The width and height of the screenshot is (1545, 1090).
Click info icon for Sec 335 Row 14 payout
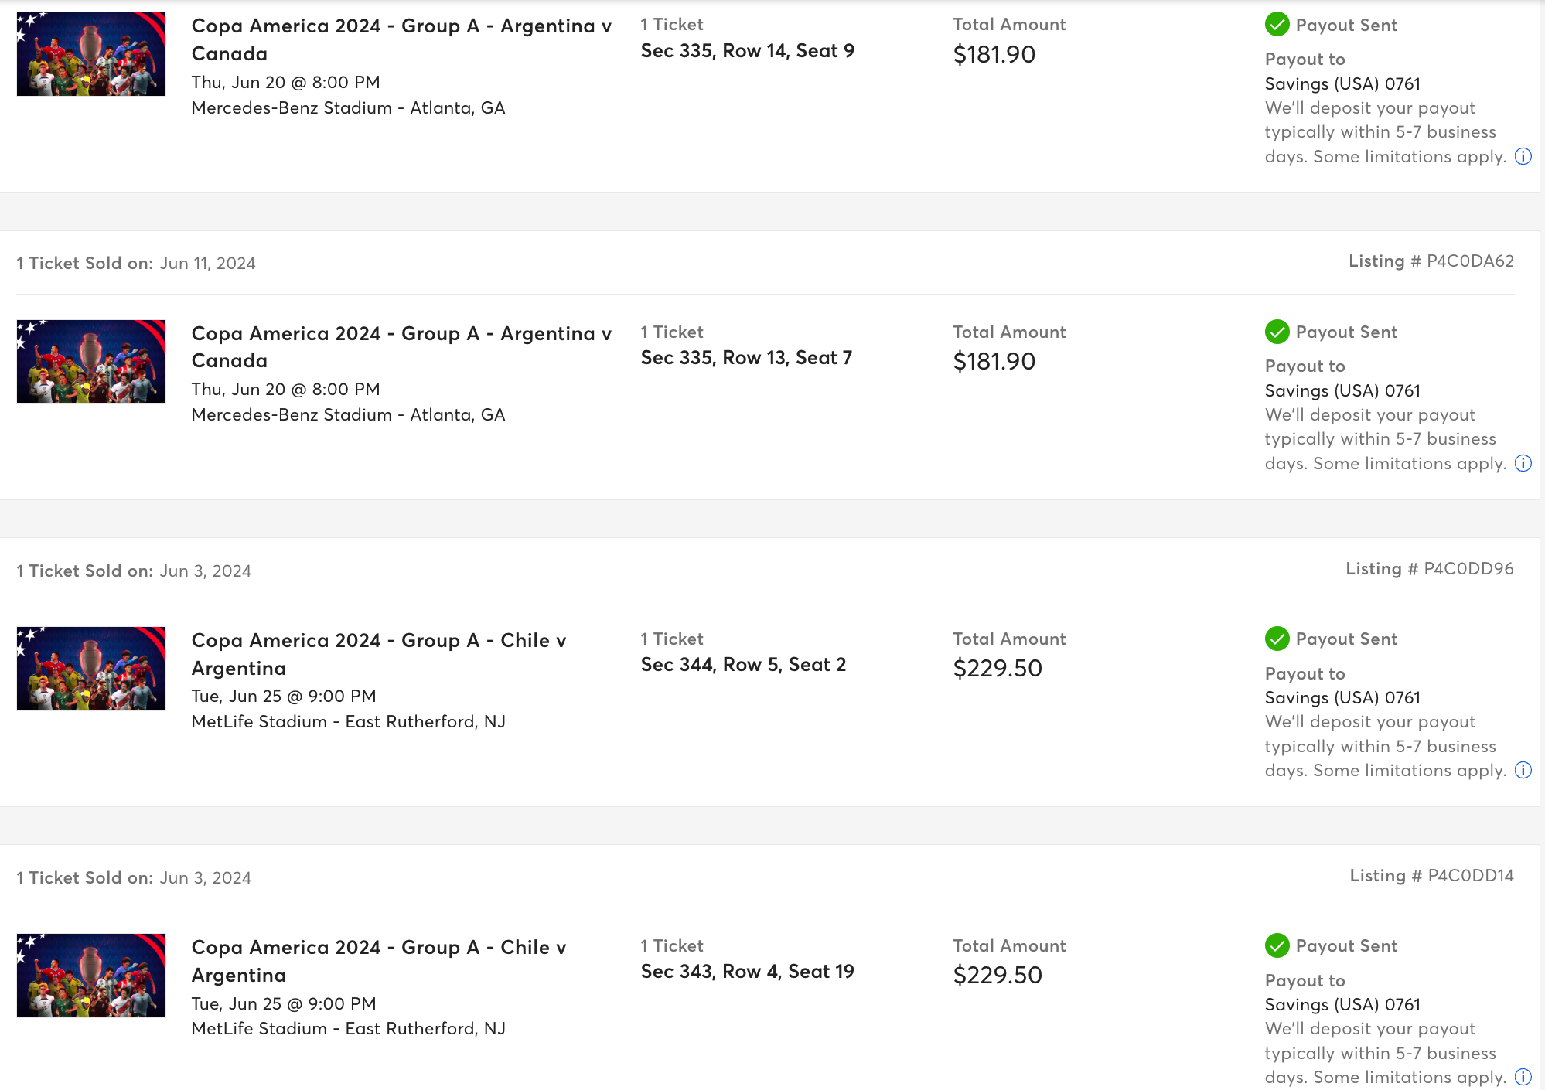1523,157
